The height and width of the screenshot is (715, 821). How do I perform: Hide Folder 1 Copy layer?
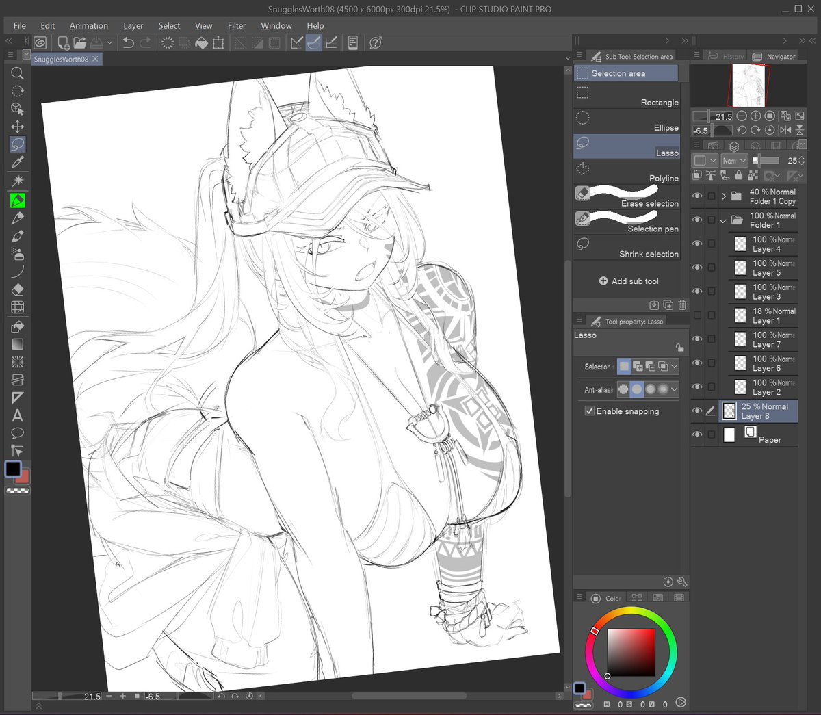pos(697,196)
